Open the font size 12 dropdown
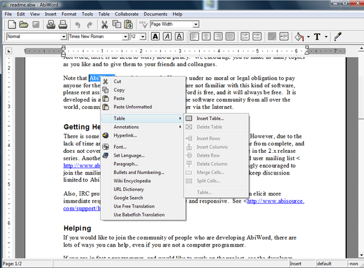Screen dimensions: 364x268 pos(143,37)
